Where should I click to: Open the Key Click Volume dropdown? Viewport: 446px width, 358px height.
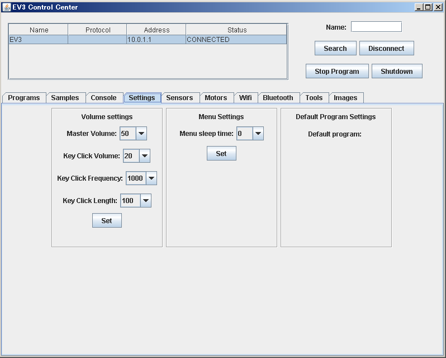(145, 156)
